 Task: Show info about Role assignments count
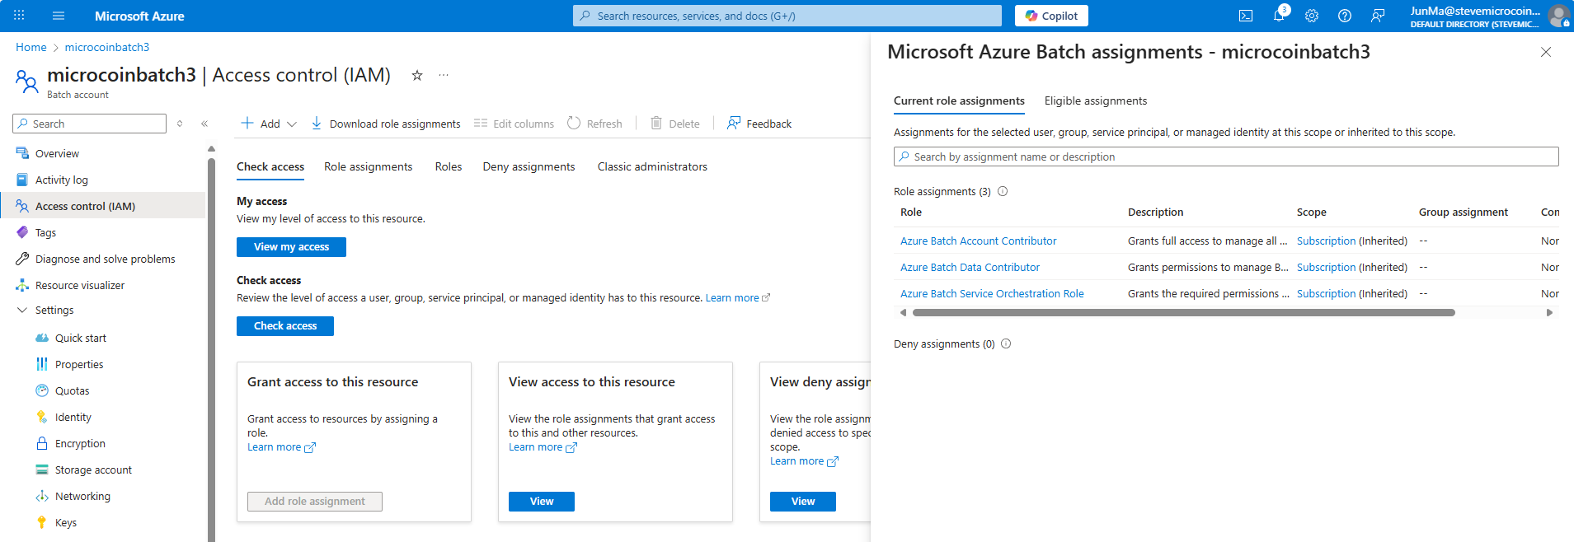point(1003,191)
